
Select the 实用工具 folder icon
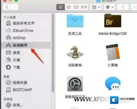click(x=75, y=21)
